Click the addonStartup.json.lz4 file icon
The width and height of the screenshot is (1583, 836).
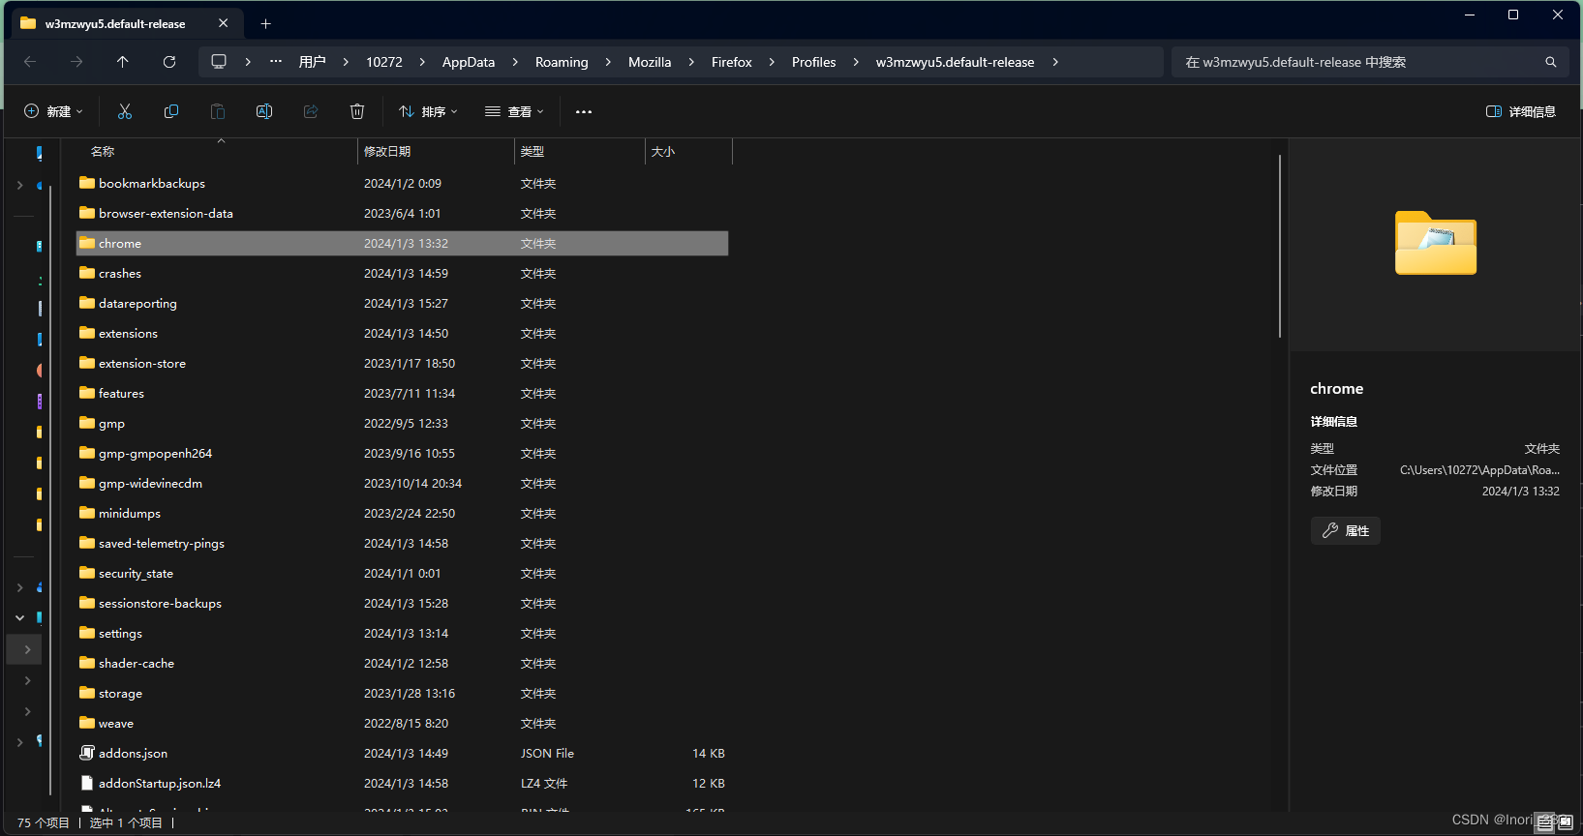[87, 783]
